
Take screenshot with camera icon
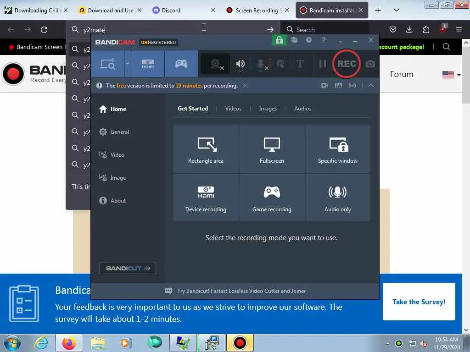pyautogui.click(x=370, y=64)
